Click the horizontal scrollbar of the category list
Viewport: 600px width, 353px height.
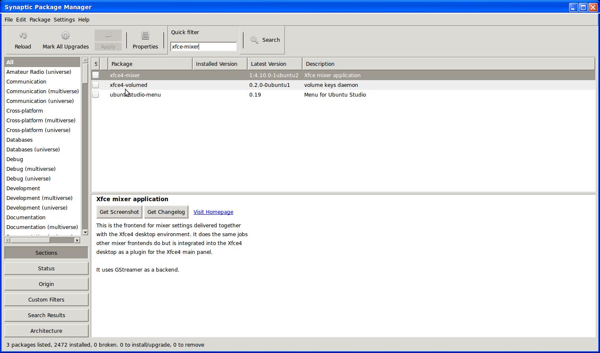tap(42, 240)
